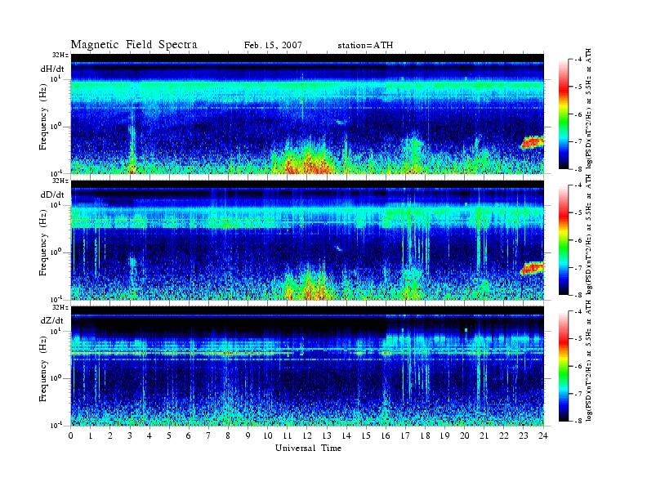Viewport: 647px width, 500px height.
Task: Click the "32Hz" label of the dH/dt panel
Action: [60, 55]
